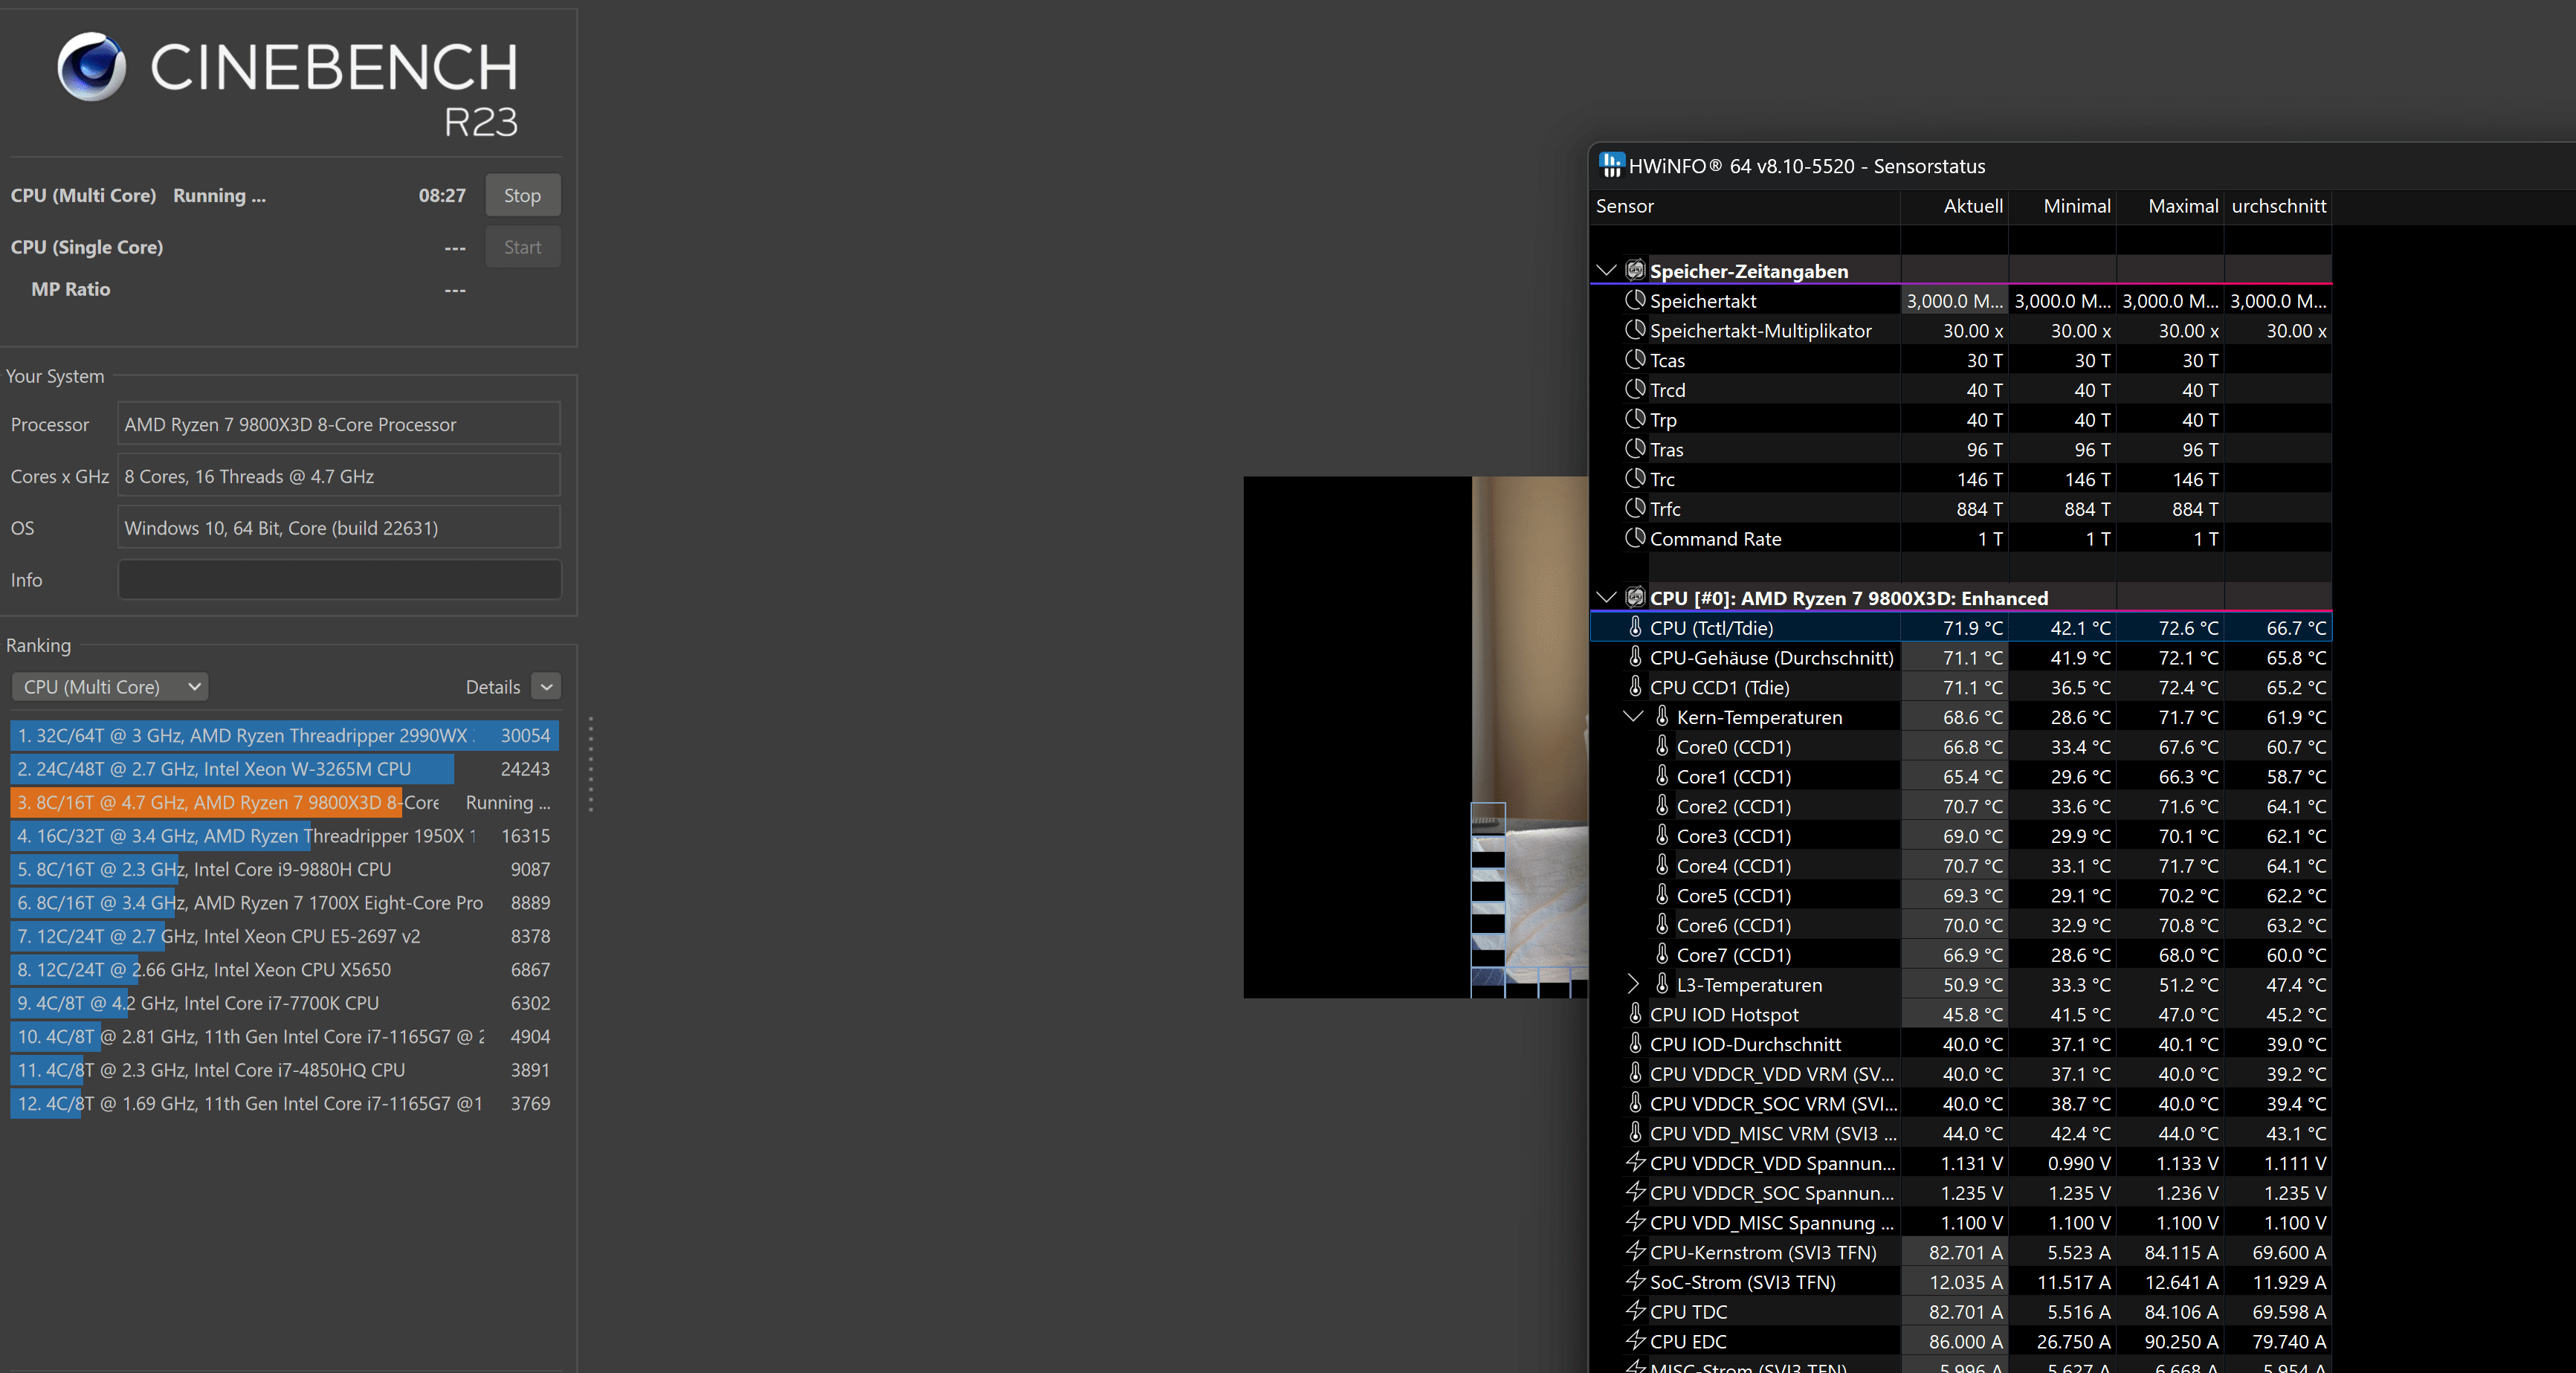Open the CPU (Multi Core) ranking dropdown
Screen dimensions: 2576x1373
pyautogui.click(x=110, y=687)
